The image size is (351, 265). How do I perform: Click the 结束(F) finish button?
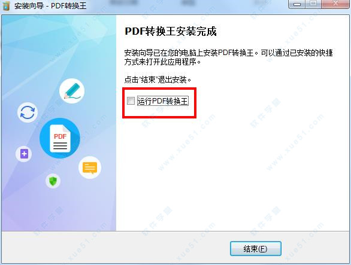coord(256,248)
